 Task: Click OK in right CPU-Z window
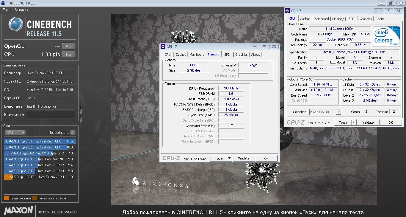pyautogui.click(x=391, y=123)
